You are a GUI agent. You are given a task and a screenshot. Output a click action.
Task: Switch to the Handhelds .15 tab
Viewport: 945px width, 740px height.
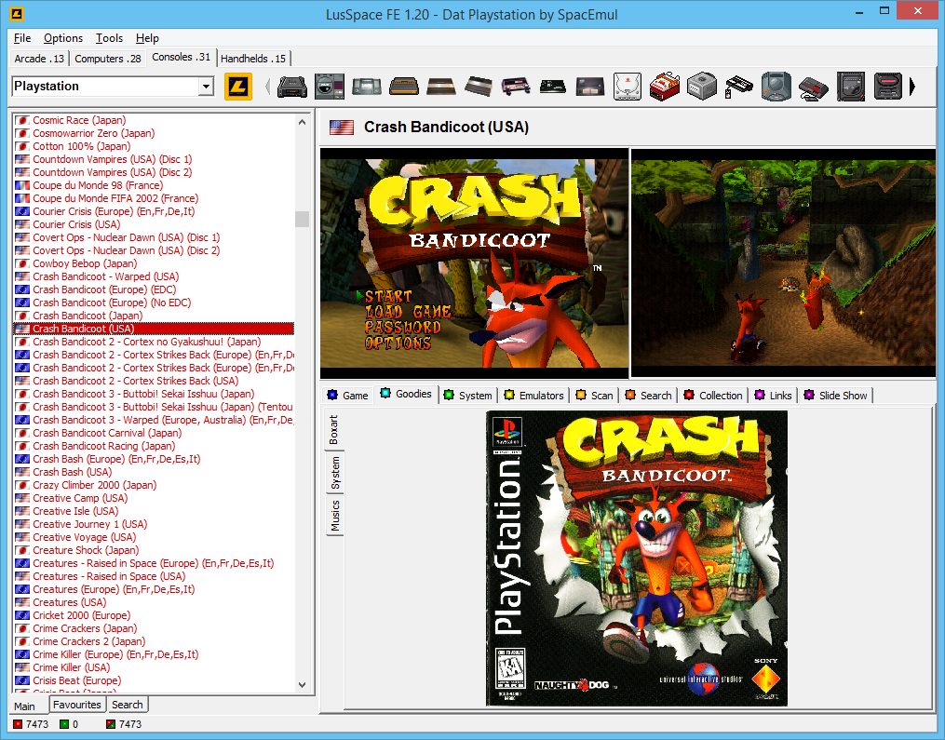coord(253,59)
